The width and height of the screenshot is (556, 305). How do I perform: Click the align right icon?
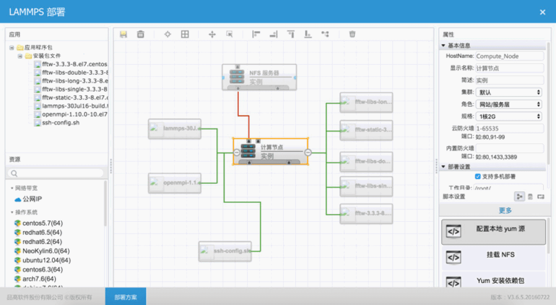[x=273, y=34]
